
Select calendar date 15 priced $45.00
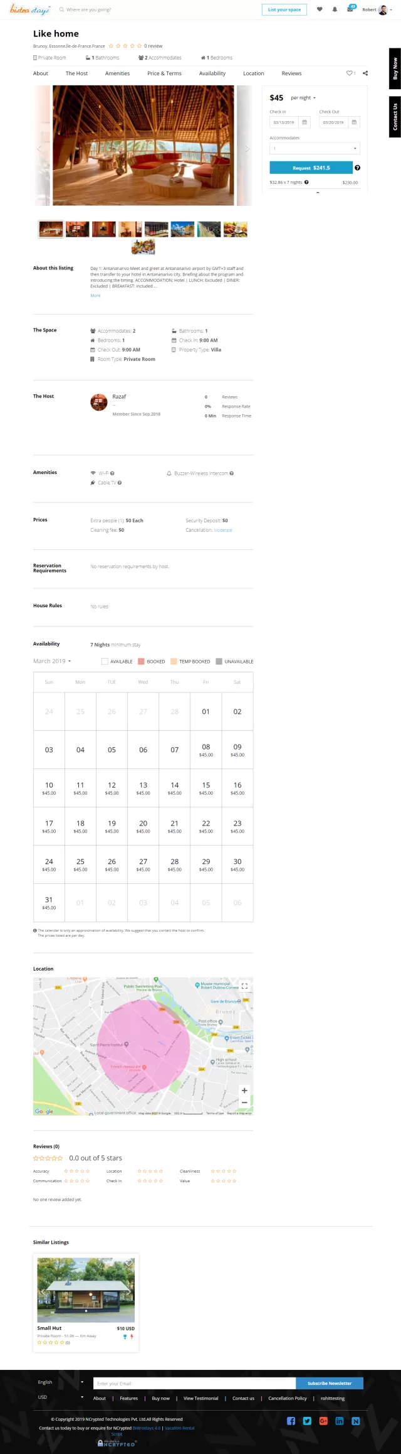coord(206,788)
